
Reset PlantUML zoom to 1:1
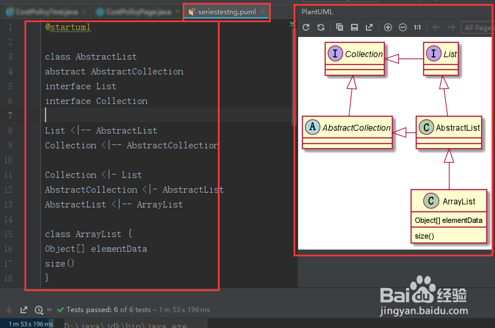(x=418, y=27)
